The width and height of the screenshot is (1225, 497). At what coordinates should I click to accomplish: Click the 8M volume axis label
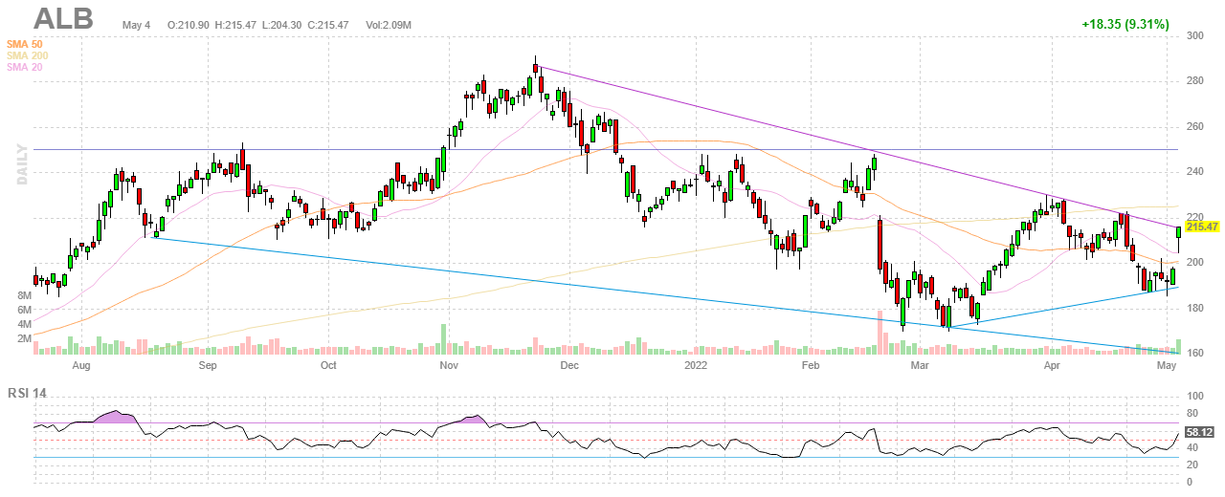click(24, 296)
